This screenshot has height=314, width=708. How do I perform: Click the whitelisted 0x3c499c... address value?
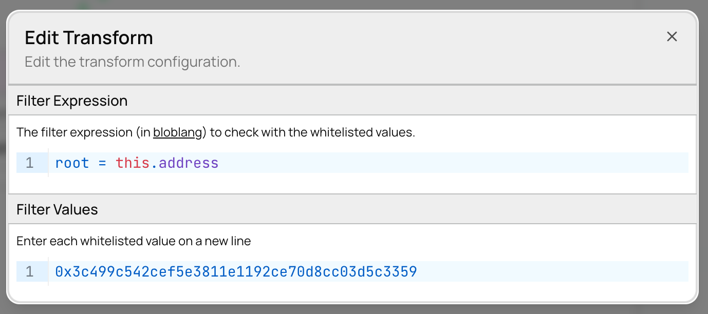tap(236, 271)
